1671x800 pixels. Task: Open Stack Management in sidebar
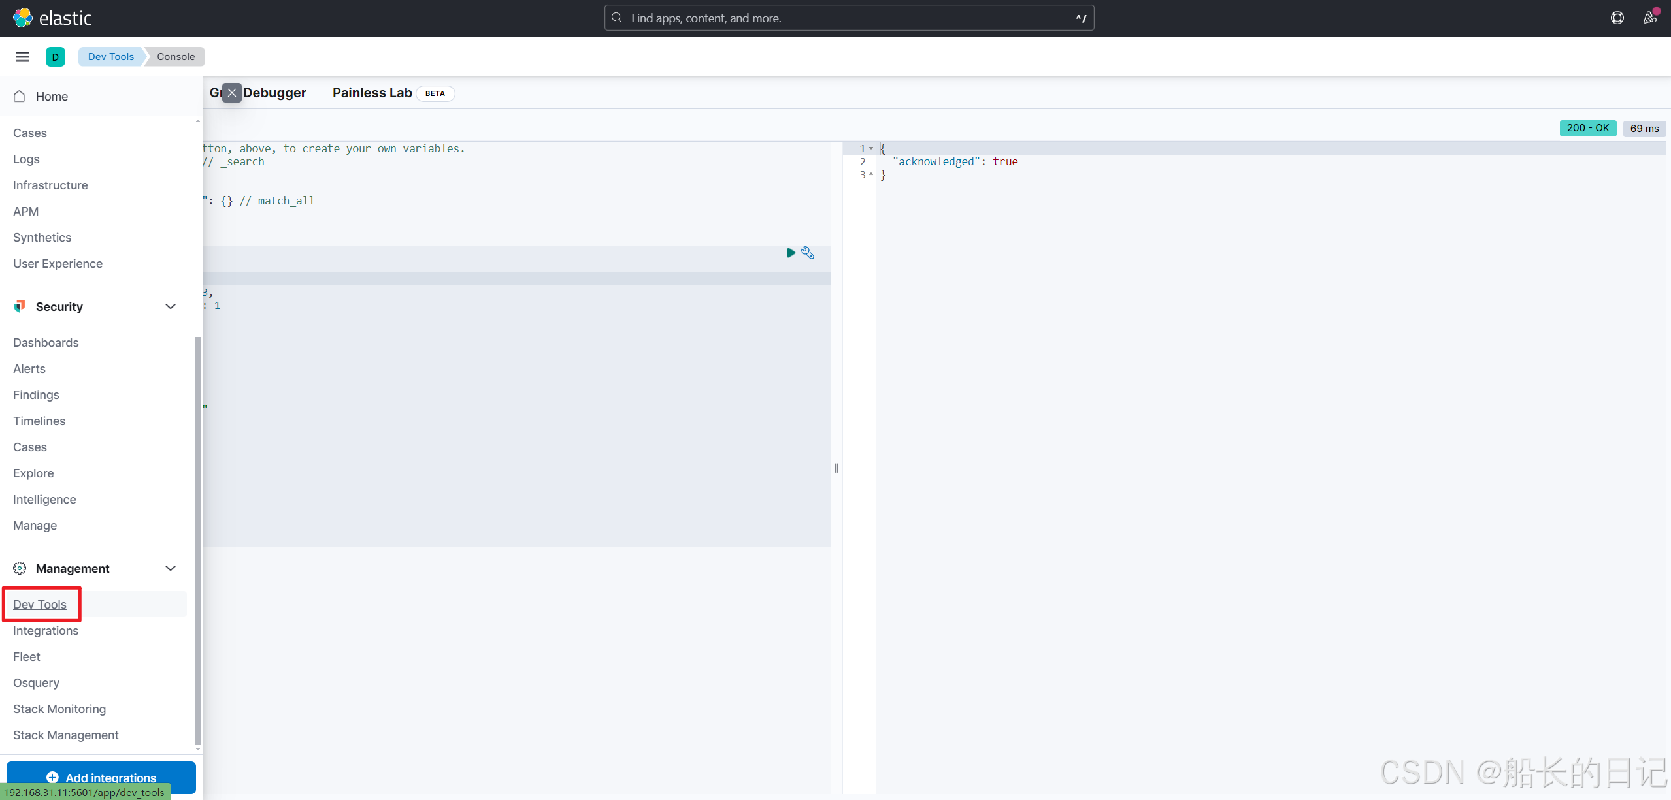[66, 735]
